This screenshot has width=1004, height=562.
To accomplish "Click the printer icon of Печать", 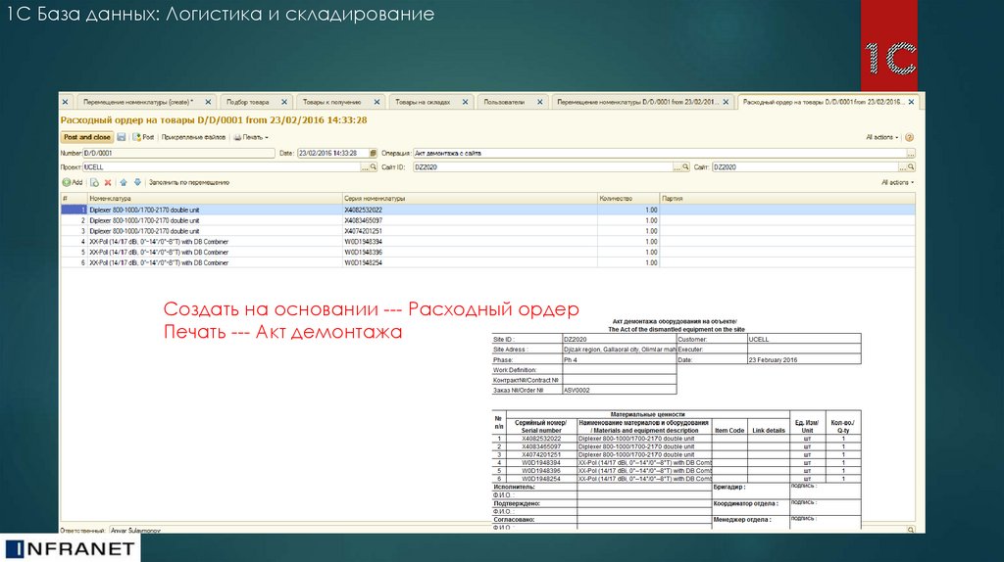I will coord(237,137).
